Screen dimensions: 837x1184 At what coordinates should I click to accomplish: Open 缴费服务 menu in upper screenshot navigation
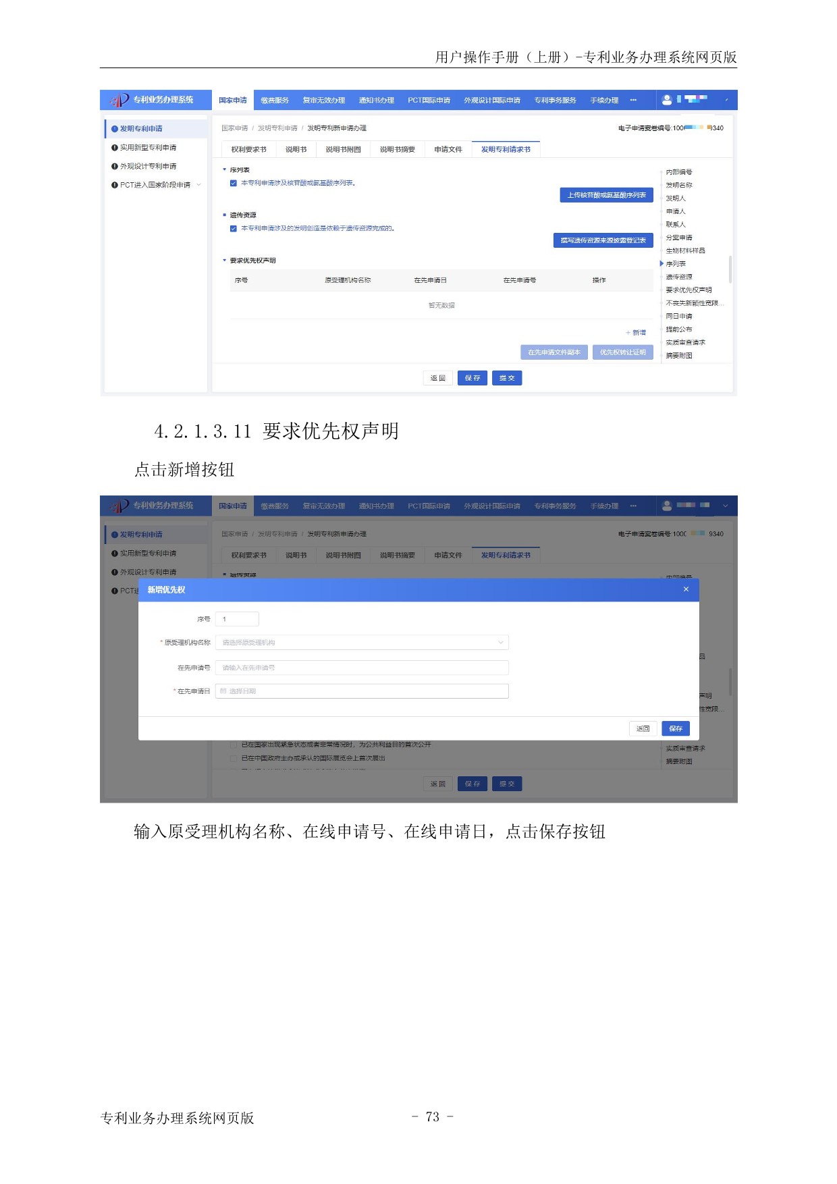(x=275, y=101)
